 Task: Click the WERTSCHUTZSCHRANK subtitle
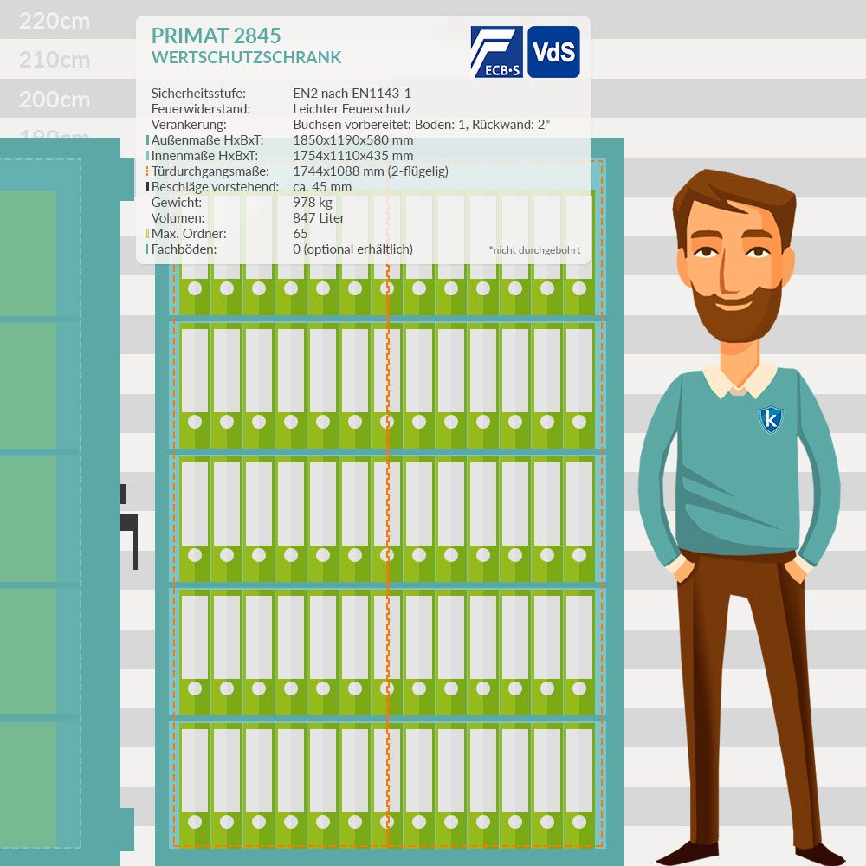point(246,58)
